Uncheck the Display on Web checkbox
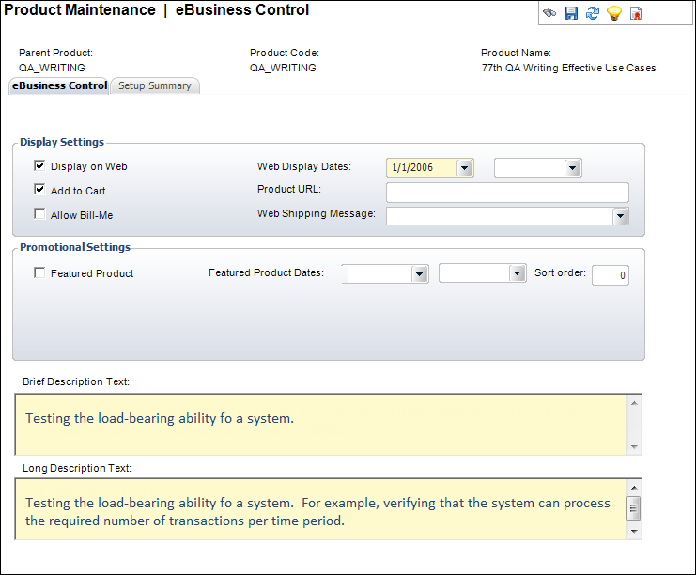This screenshot has width=696, height=575. [x=39, y=166]
